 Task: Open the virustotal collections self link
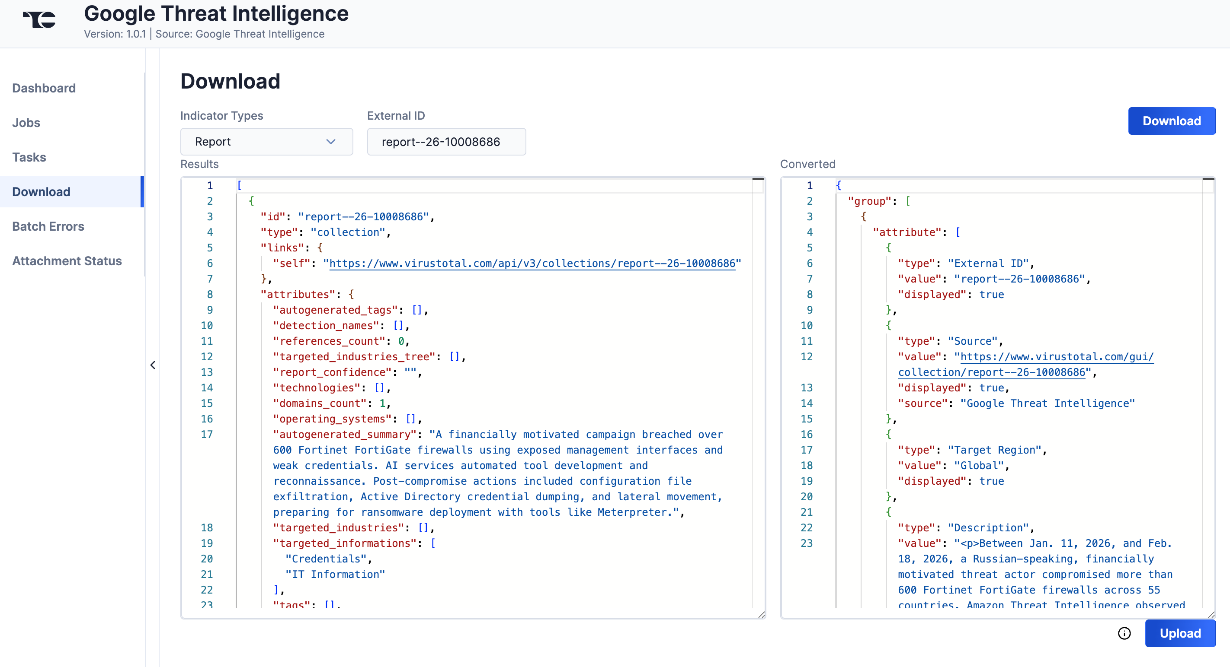coord(532,263)
